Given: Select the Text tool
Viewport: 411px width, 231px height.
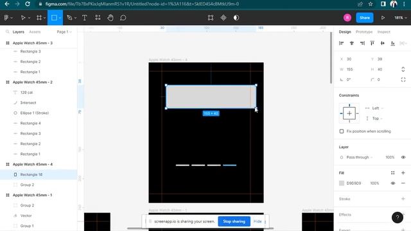Looking at the screenshot, I should 84,17.
